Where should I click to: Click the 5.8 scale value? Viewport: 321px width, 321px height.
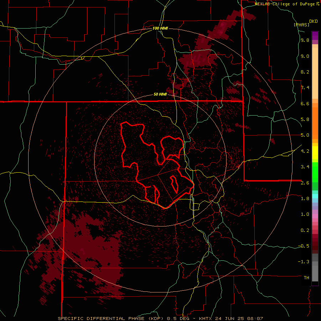pyautogui.click(x=305, y=119)
